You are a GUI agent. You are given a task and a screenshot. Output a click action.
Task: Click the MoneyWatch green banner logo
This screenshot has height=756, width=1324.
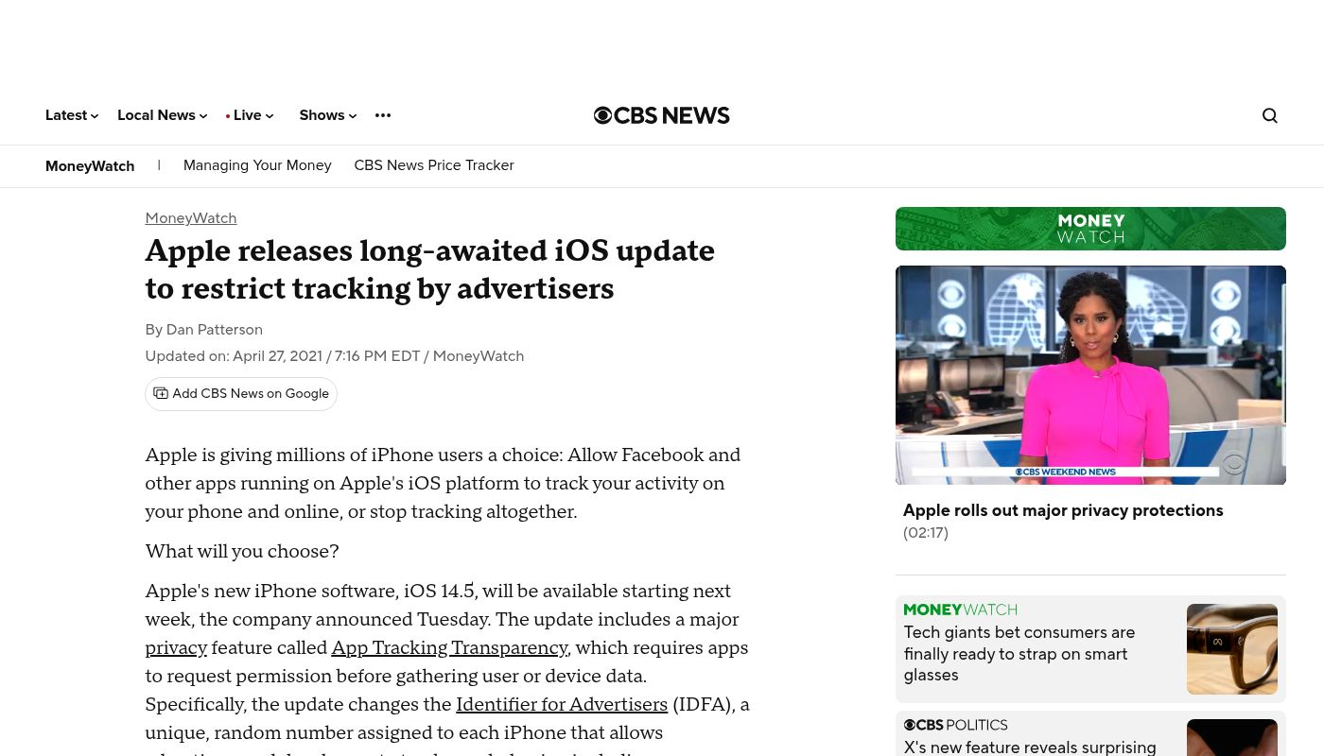point(1089,229)
